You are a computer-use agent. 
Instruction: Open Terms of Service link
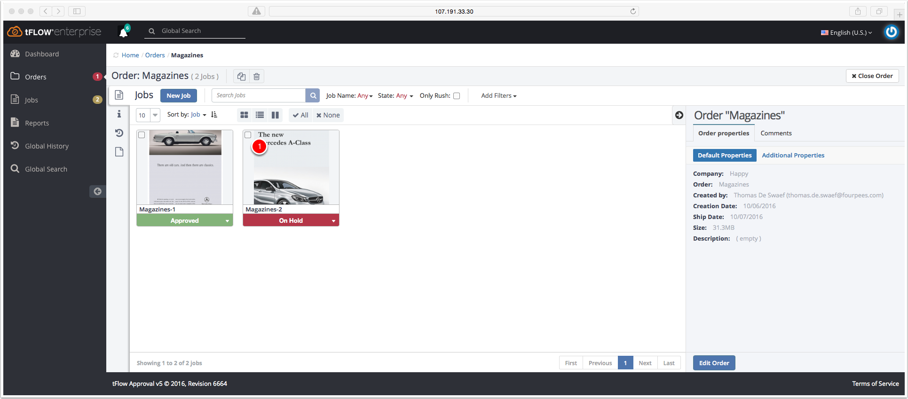tap(875, 383)
